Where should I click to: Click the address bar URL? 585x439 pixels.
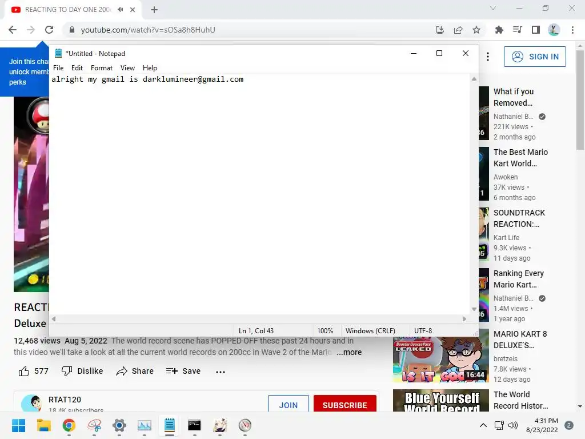tap(148, 30)
